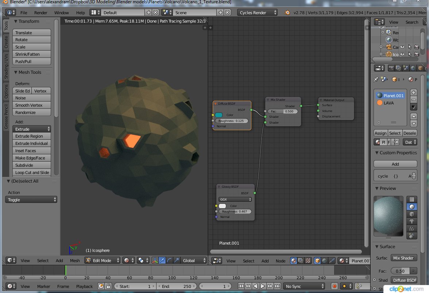Toggle renderability camera for Icosphere row
The width and height of the screenshot is (429, 293).
point(417,54)
